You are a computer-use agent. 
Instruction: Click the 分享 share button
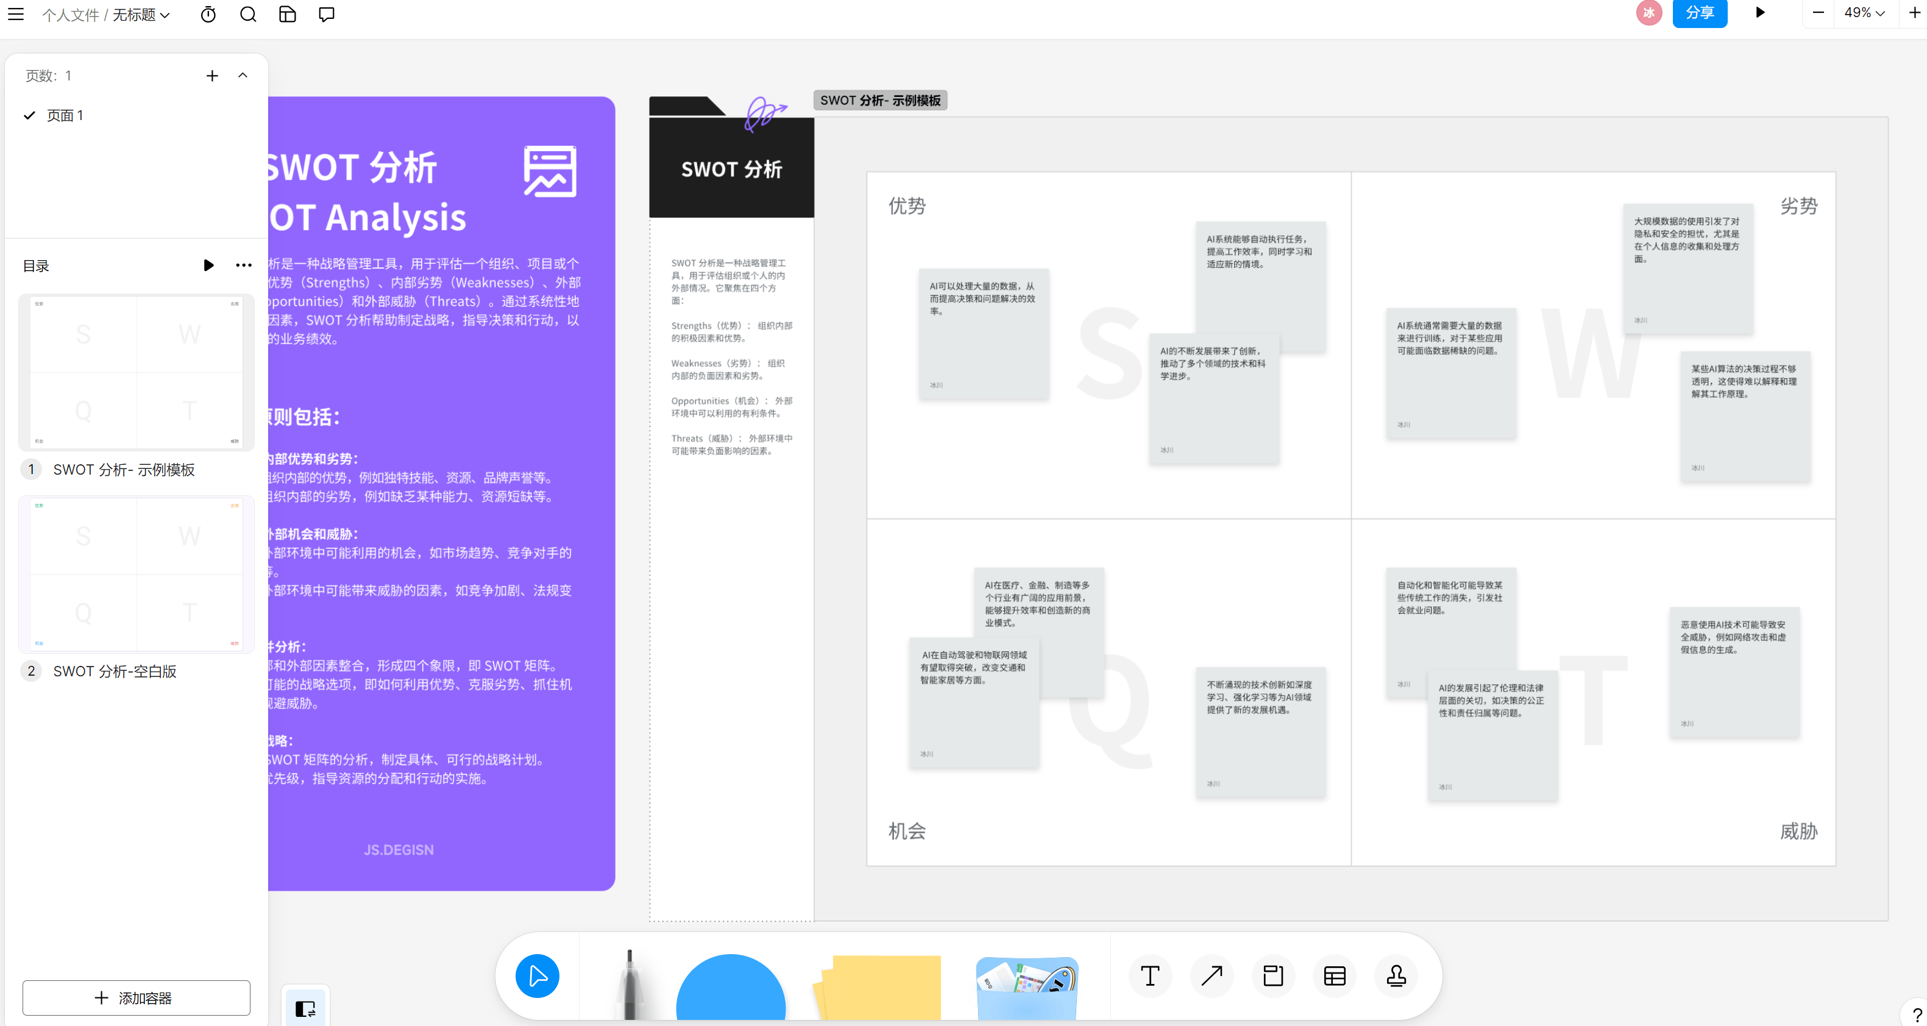[1699, 13]
